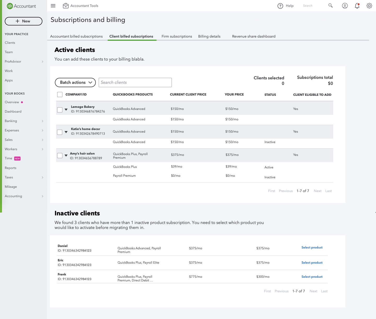Click Last in Inactive clients pagination
376x319 pixels.
click(324, 291)
